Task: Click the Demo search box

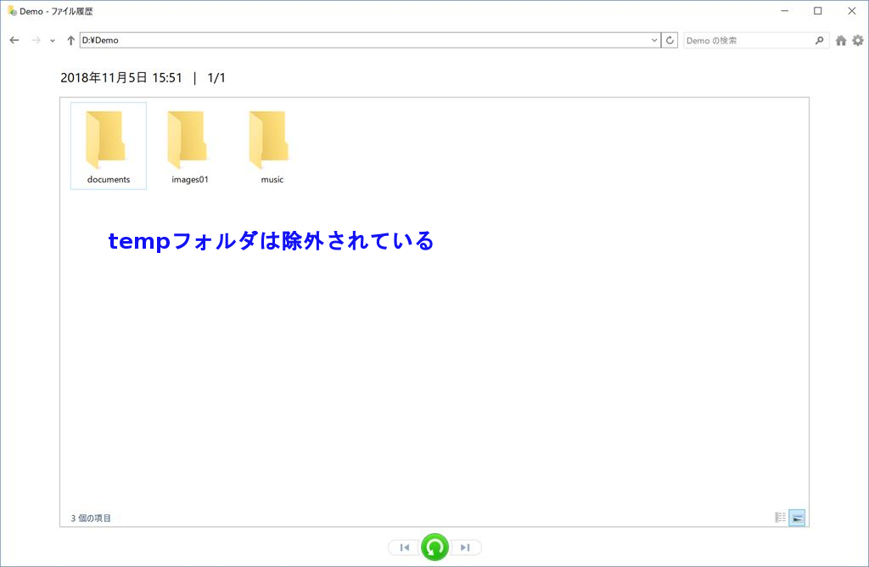Action: [x=747, y=40]
